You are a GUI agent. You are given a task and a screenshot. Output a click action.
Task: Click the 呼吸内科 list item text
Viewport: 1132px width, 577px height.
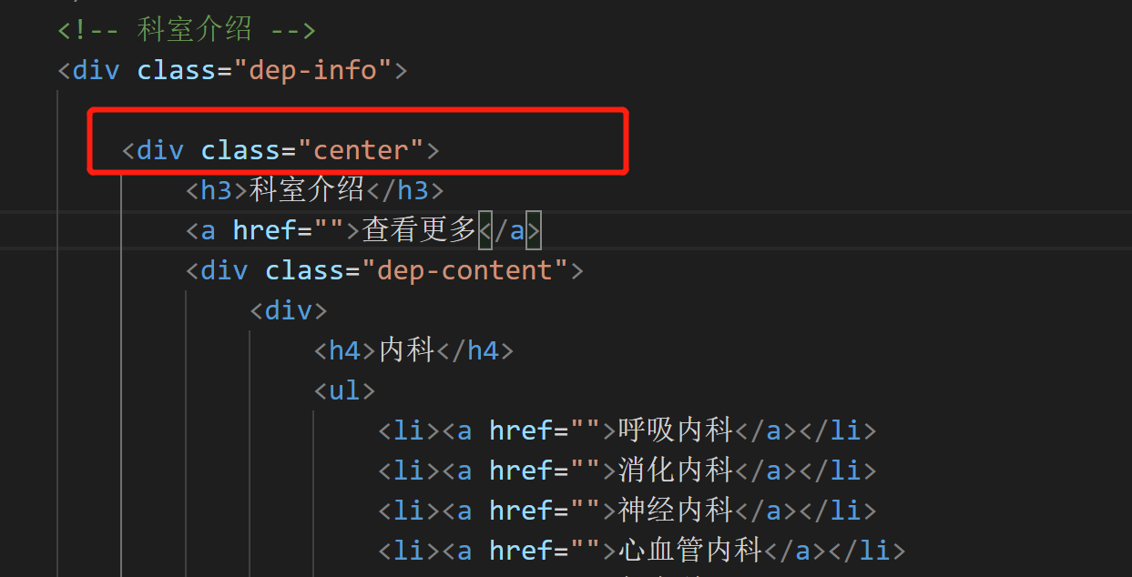pos(675,430)
